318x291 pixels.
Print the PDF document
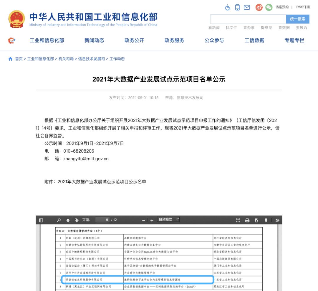point(247,220)
